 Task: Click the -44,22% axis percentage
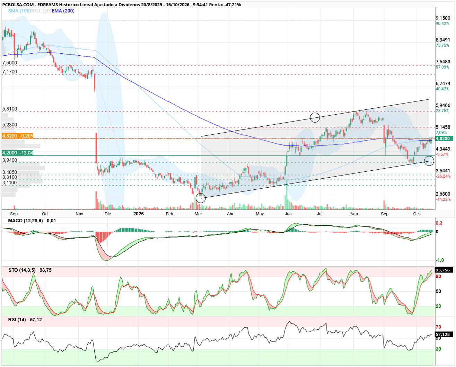pyautogui.click(x=443, y=199)
